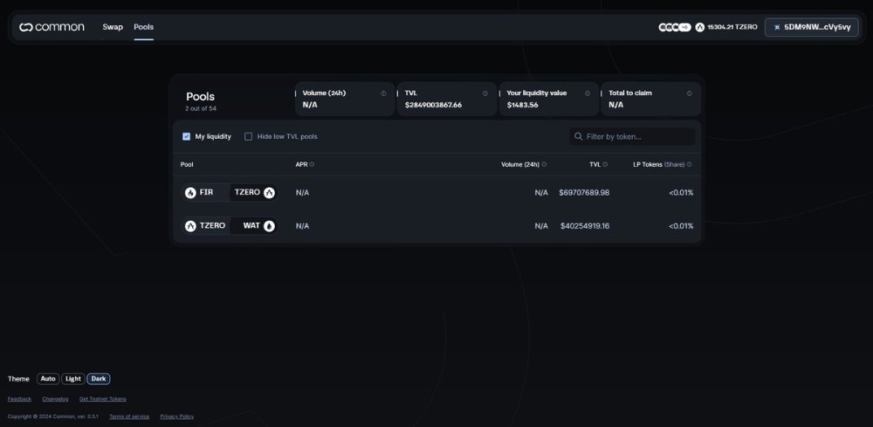Show info for Your liquidity value card
873x427 pixels.
click(x=588, y=93)
